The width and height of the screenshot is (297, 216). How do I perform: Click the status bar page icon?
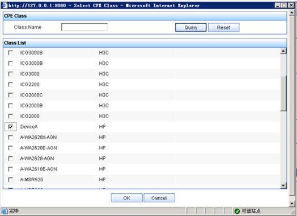pos(5,211)
